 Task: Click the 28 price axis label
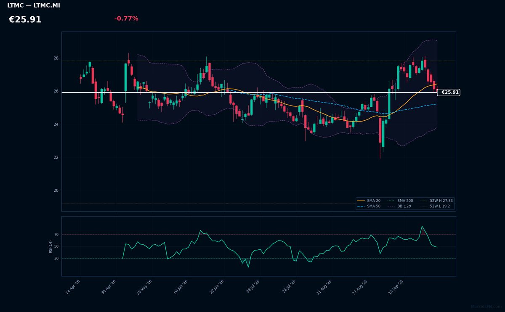click(56, 58)
